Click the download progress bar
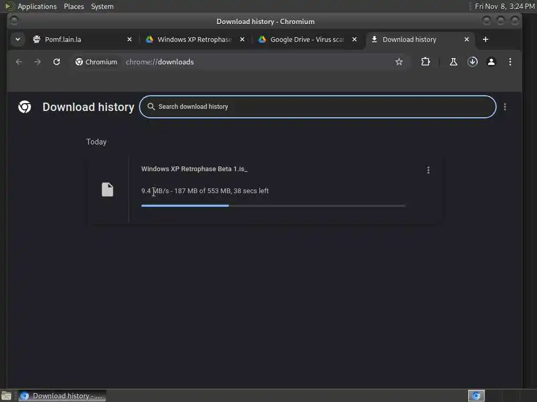Viewport: 537px width, 402px height. pos(273,206)
